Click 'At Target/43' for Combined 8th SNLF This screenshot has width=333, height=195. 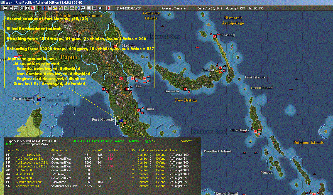[x=178, y=186]
